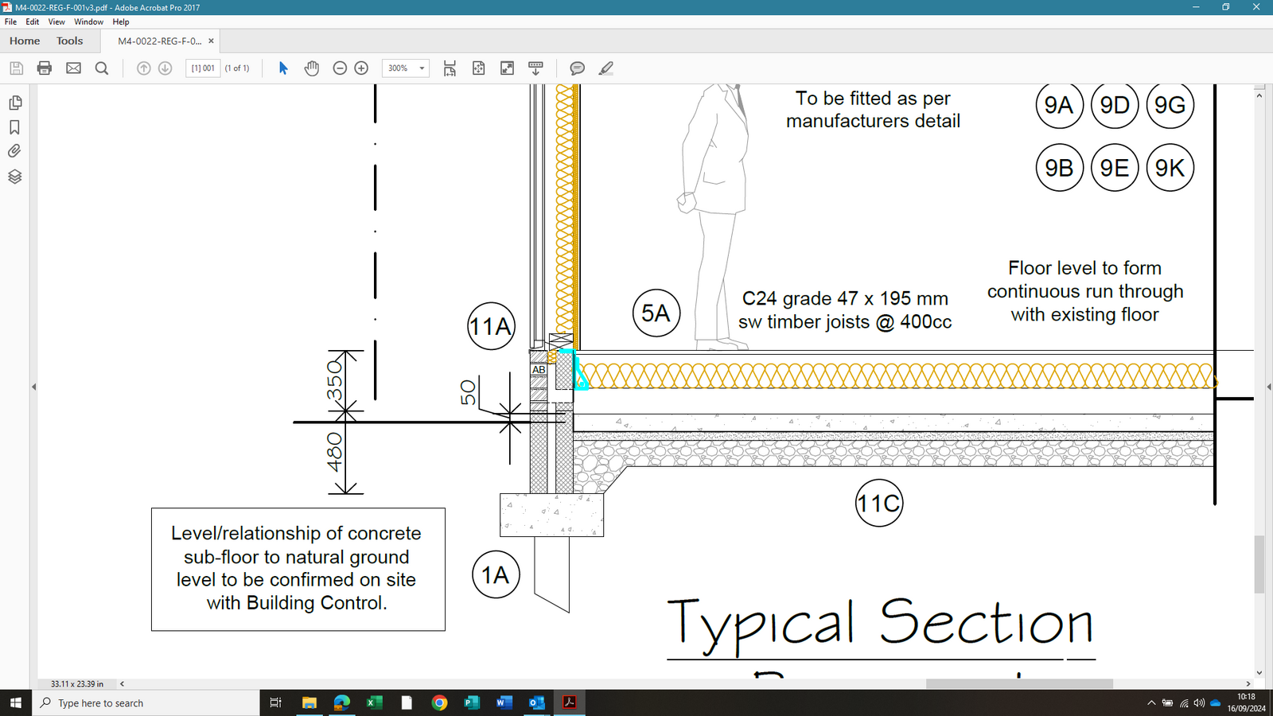Zoom in with the plus button
Viewport: 1273px width, 716px height.
[x=361, y=68]
